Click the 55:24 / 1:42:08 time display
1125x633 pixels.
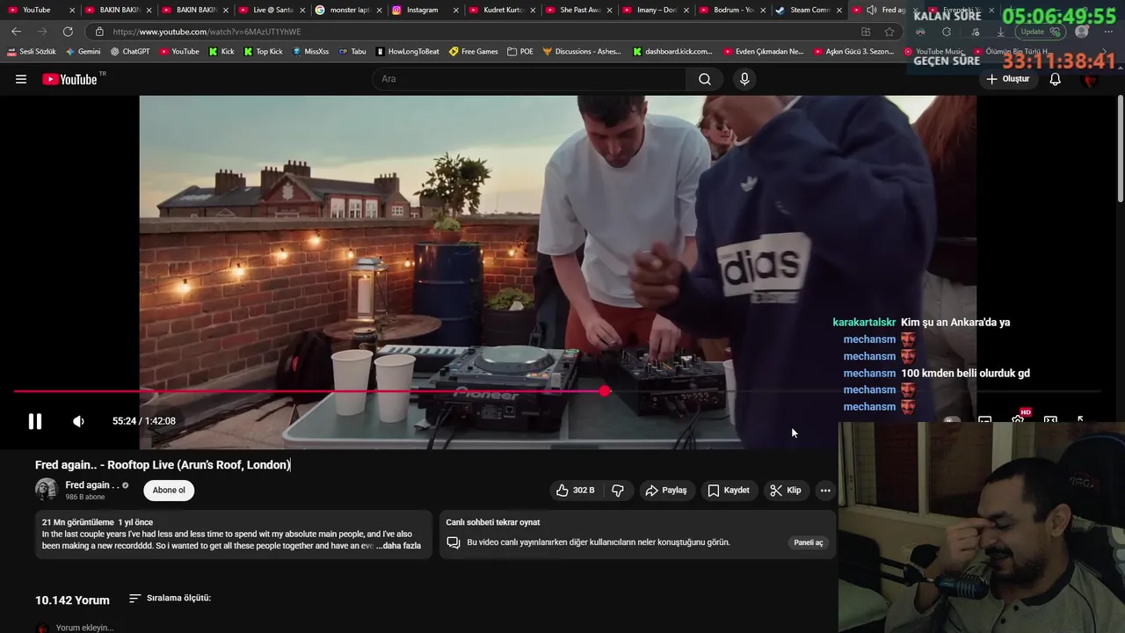[143, 421]
